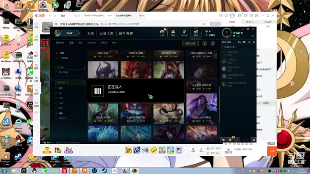Open missions icon with yellow badge
The image size is (310, 174).
230,140
